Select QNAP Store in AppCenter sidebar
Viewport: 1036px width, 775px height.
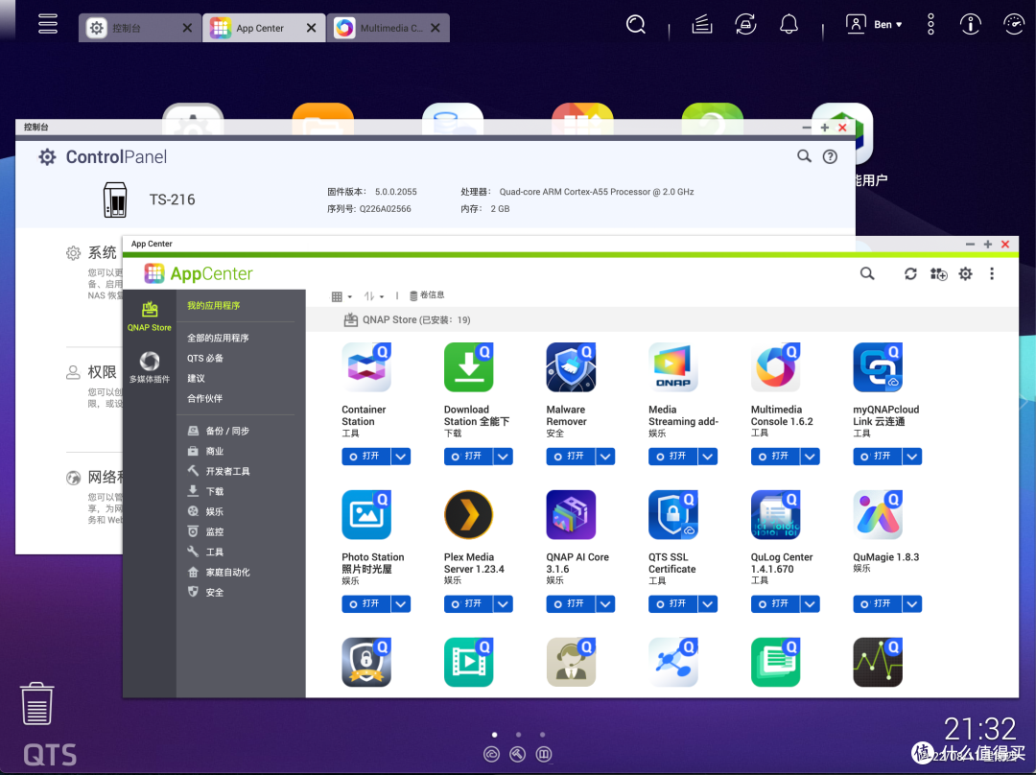coord(150,316)
